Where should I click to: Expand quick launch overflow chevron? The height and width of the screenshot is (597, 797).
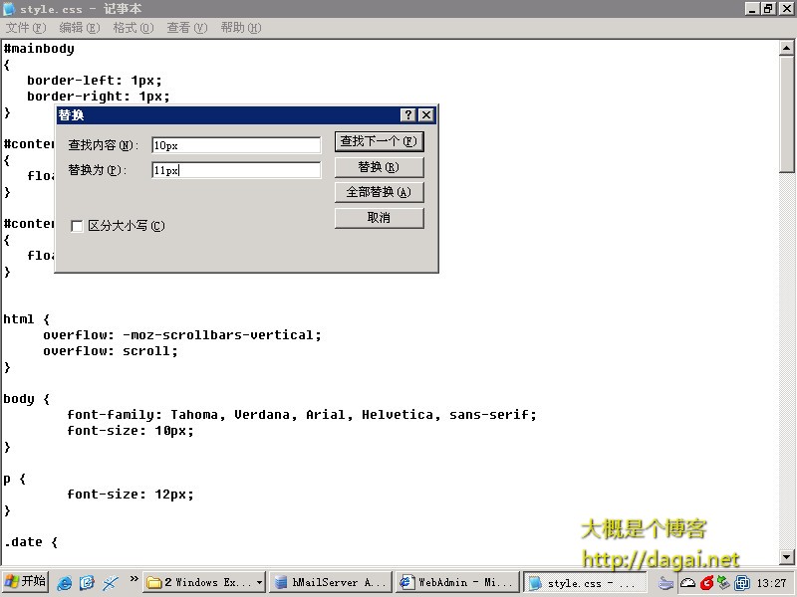tap(133, 579)
